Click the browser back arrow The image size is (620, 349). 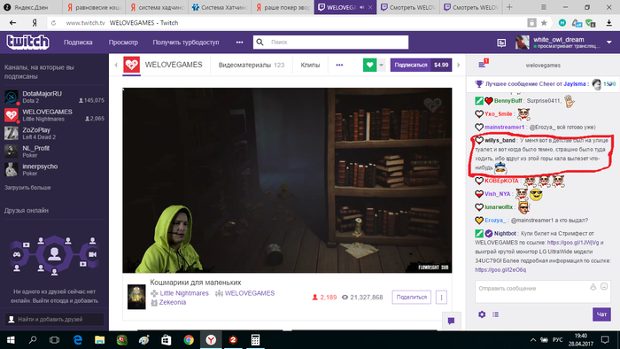(12, 23)
